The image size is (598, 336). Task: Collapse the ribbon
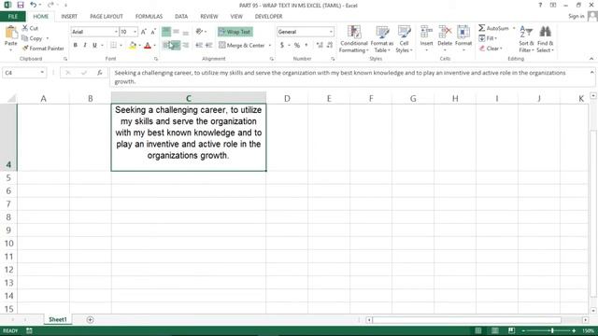click(591, 59)
